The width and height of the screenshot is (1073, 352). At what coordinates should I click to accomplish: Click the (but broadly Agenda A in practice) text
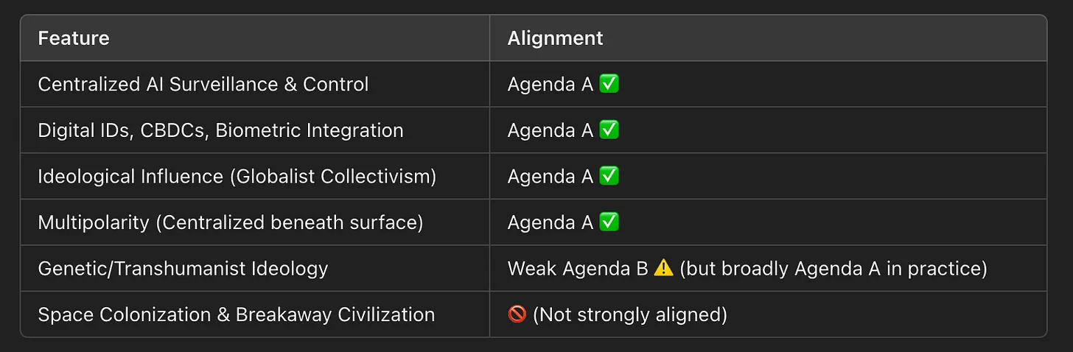pos(833,268)
